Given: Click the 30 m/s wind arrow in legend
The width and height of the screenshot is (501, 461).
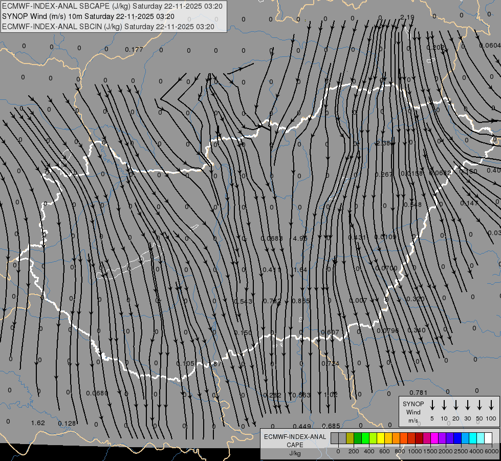Looking at the screenshot, I should click(467, 405).
